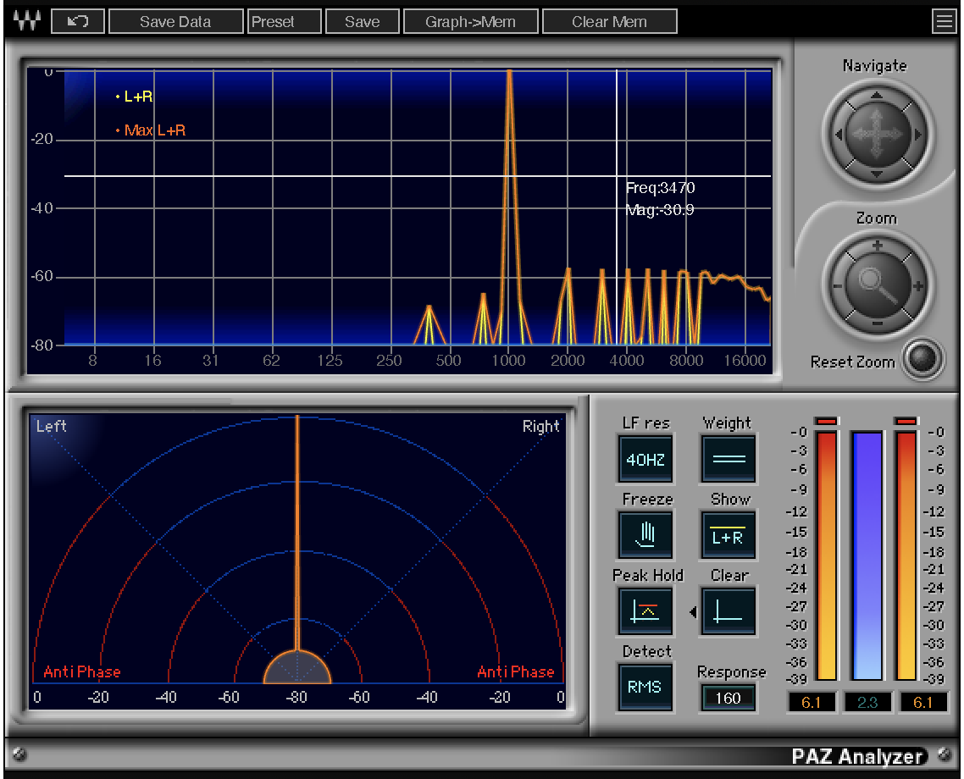Click the center meter 2.3 readout
Image resolution: width=964 pixels, height=779 pixels.
tap(867, 702)
